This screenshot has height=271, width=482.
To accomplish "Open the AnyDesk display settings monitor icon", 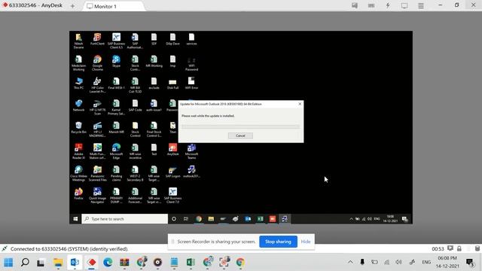I will point(404,5).
